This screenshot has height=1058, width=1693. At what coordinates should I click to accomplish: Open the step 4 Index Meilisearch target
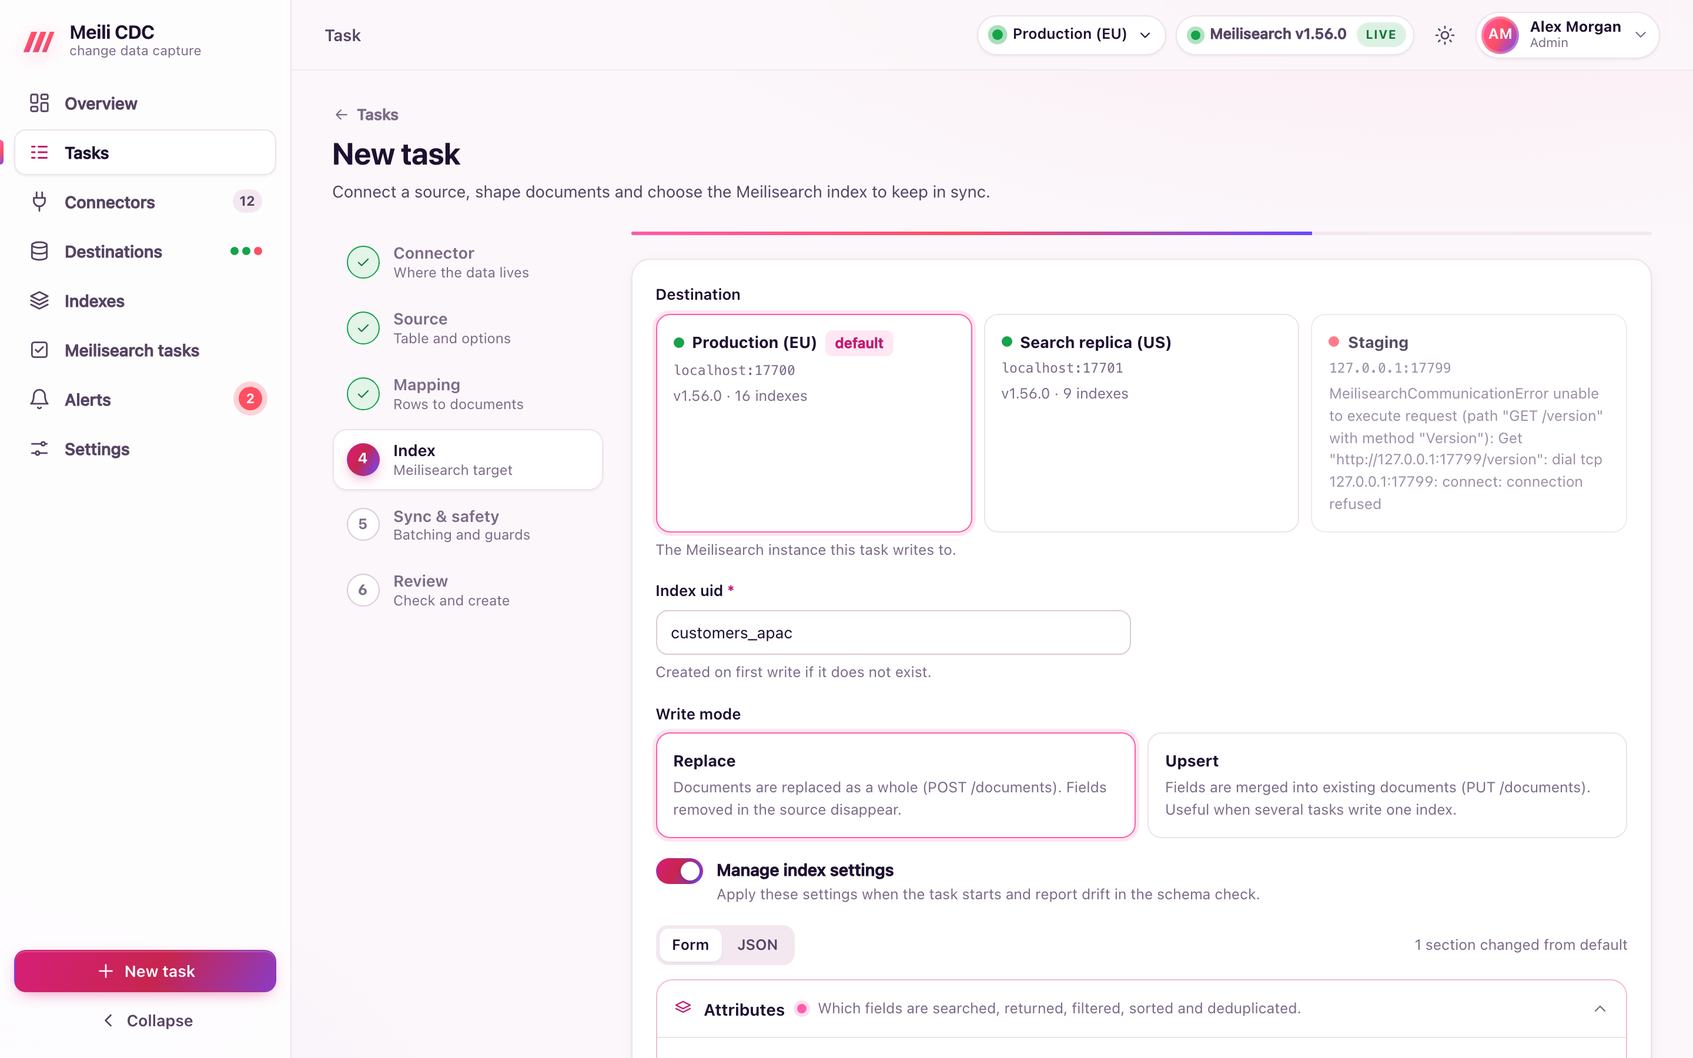[467, 460]
